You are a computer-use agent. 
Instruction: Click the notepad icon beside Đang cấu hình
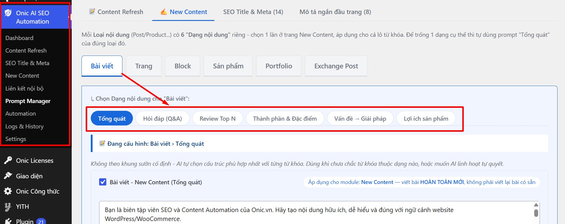click(x=102, y=143)
